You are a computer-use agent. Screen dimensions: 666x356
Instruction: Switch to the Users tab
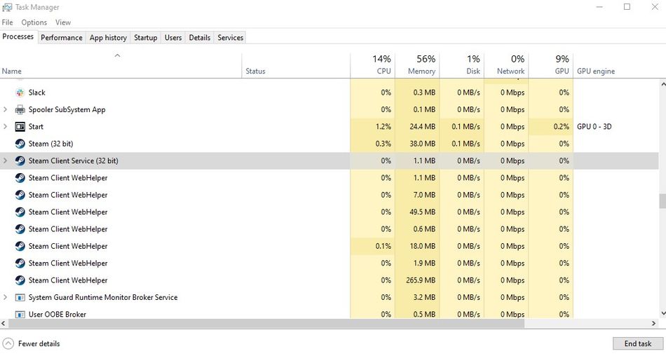(x=173, y=37)
